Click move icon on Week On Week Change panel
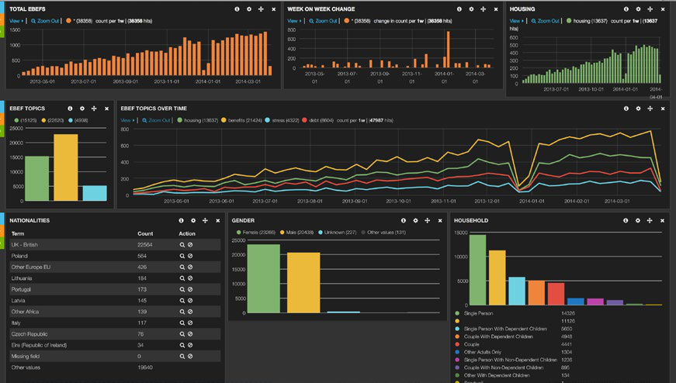676x383 pixels. point(484,9)
